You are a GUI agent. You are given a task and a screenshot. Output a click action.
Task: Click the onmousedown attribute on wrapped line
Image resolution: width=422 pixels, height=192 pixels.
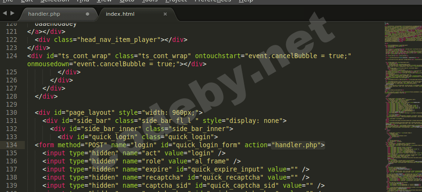click(48, 64)
